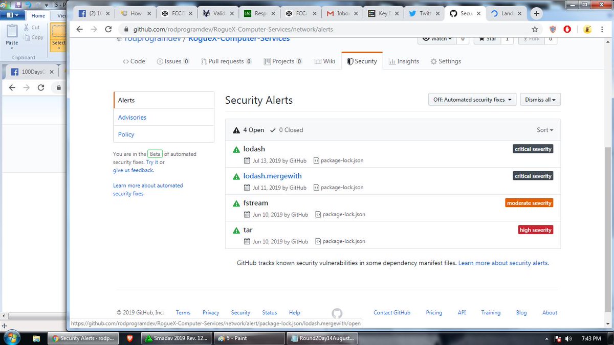Show the 0 Closed alerts filter
Viewport: 614px width, 345px height.
287,130
